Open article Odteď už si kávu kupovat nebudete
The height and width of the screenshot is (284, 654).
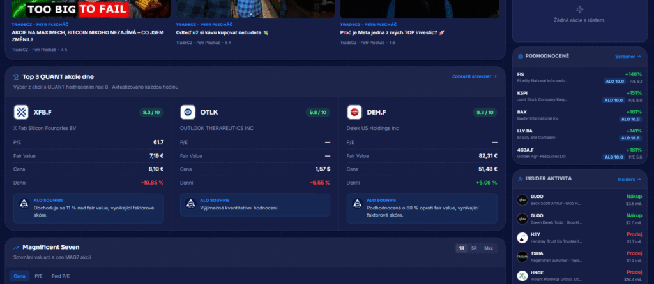222,32
